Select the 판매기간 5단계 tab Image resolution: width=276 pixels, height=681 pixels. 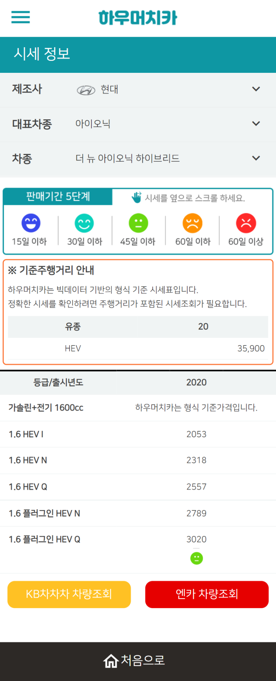pyautogui.click(x=58, y=197)
